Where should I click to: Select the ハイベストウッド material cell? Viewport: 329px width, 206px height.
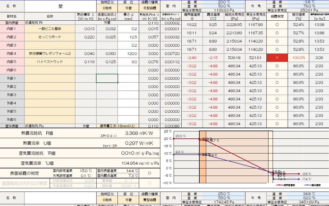click(50, 62)
